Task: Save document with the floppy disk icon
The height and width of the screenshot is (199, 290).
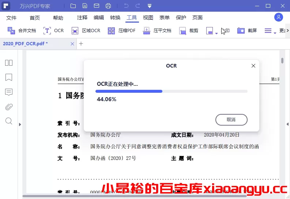Action: 85,6
